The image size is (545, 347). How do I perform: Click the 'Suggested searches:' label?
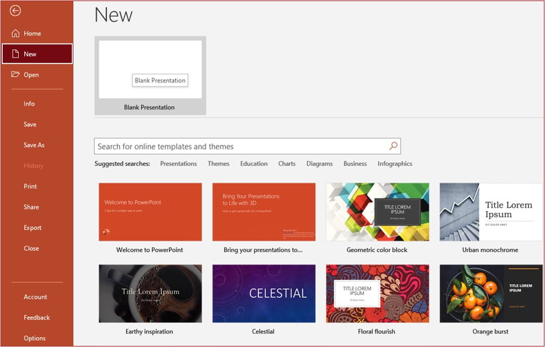click(x=122, y=164)
